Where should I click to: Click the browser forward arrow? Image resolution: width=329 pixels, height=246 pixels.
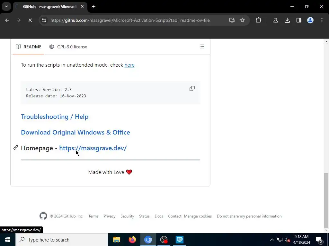pyautogui.click(x=18, y=20)
